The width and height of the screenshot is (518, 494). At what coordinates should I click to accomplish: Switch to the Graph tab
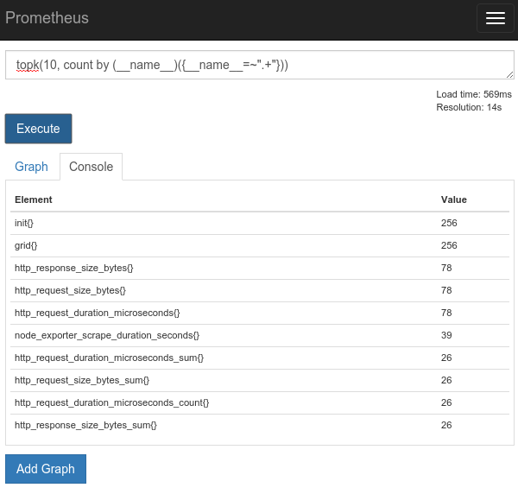tap(31, 167)
